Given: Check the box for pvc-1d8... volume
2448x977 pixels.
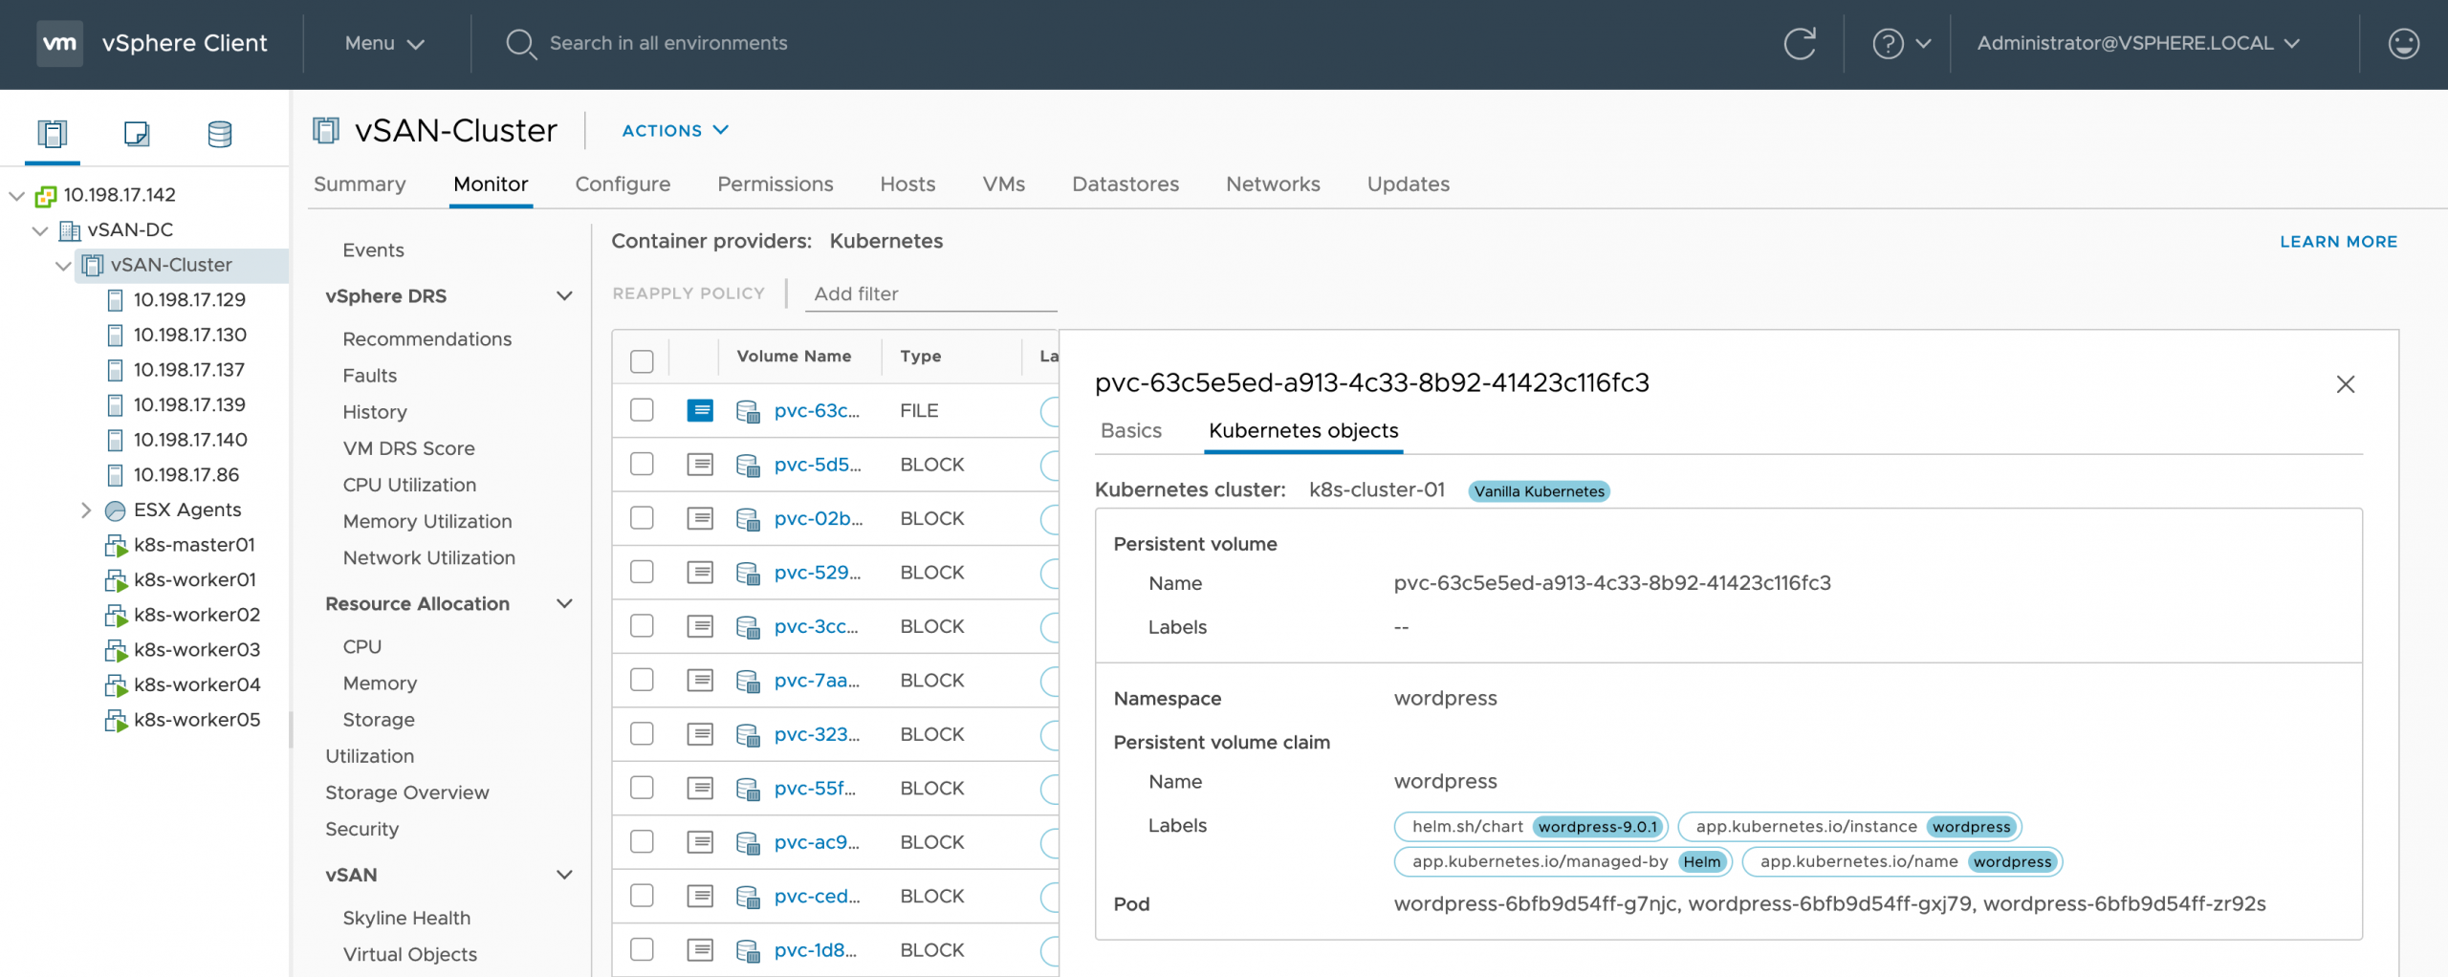Looking at the screenshot, I should (x=642, y=950).
